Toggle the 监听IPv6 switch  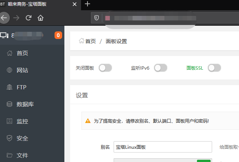click(161, 68)
